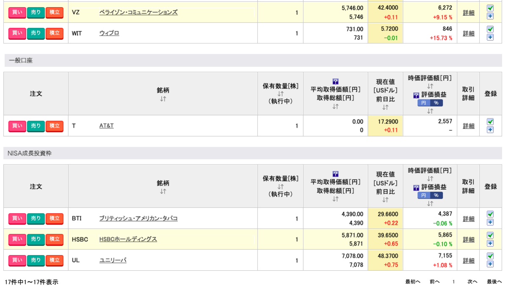Click the blue plus icon in HSBC row

[x=490, y=243]
